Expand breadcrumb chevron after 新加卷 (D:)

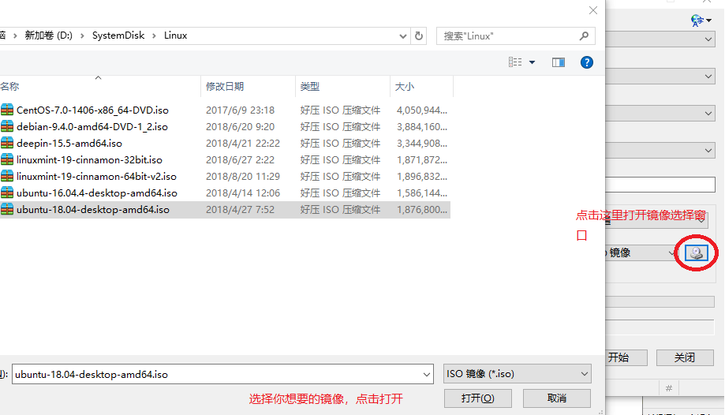pyautogui.click(x=82, y=36)
